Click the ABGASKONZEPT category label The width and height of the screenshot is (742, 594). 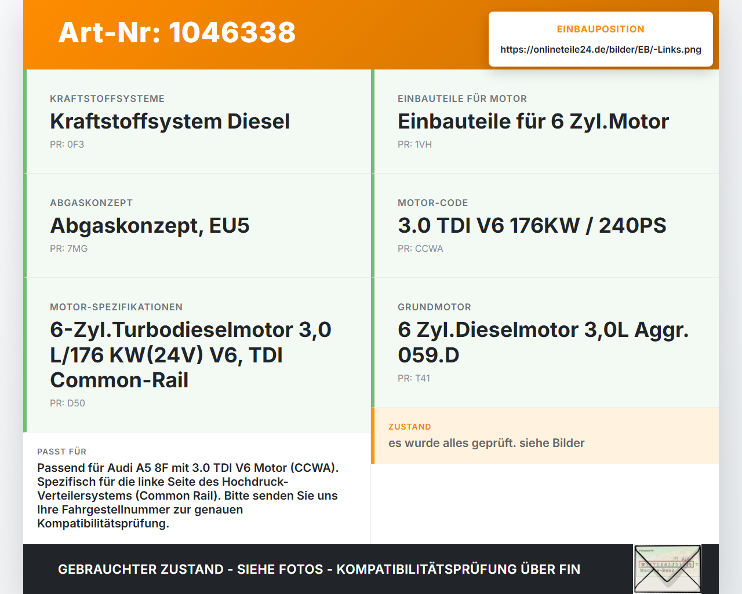(x=91, y=203)
